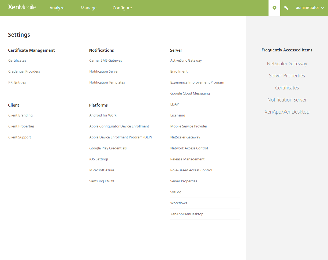328x260 pixels.
Task: Open the Settings gear icon
Action: coord(274,8)
